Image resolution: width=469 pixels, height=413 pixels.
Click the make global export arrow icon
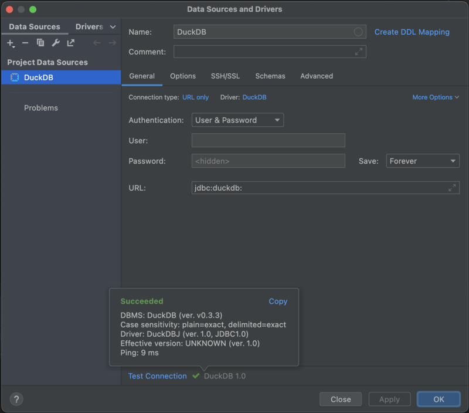70,43
